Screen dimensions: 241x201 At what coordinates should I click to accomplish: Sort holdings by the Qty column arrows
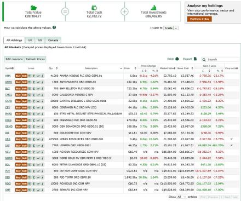click(x=57, y=68)
